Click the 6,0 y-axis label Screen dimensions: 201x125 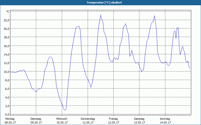point(7,89)
